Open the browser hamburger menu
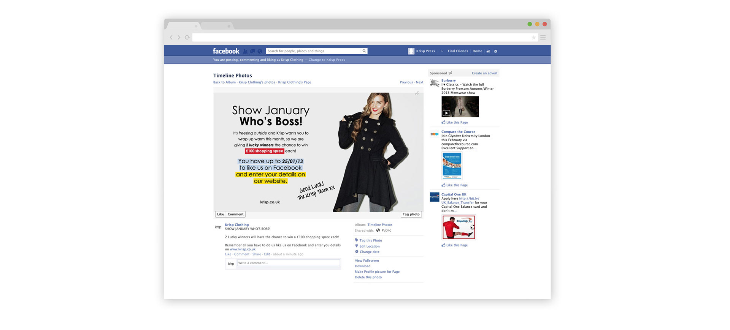This screenshot has width=730, height=330. click(x=543, y=37)
